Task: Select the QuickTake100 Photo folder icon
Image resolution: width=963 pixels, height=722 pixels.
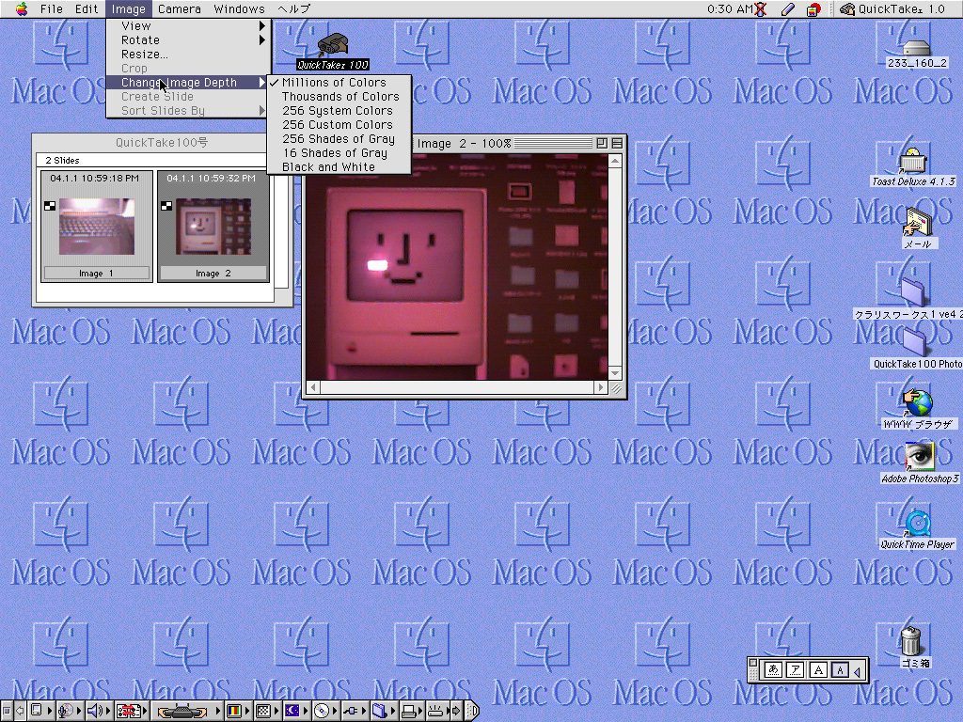Action: point(914,340)
